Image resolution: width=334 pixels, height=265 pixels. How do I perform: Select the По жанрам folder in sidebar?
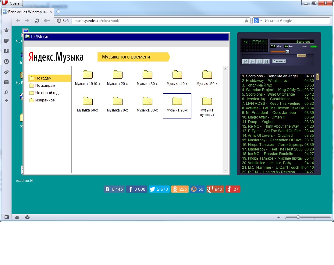coord(45,86)
